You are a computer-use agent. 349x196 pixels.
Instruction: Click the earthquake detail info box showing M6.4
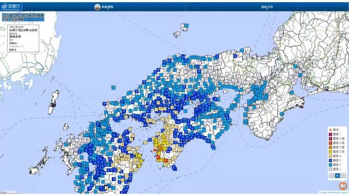point(23,38)
